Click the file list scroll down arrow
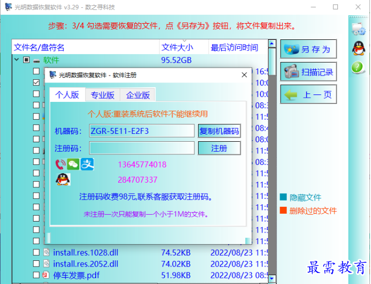Screen dimensions: 371x284 pos(272,278)
